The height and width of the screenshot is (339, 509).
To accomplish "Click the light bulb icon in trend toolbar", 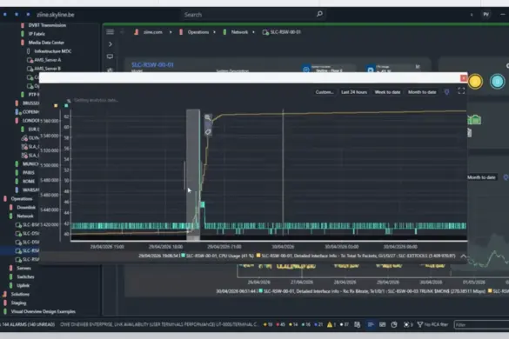I will point(447,92).
